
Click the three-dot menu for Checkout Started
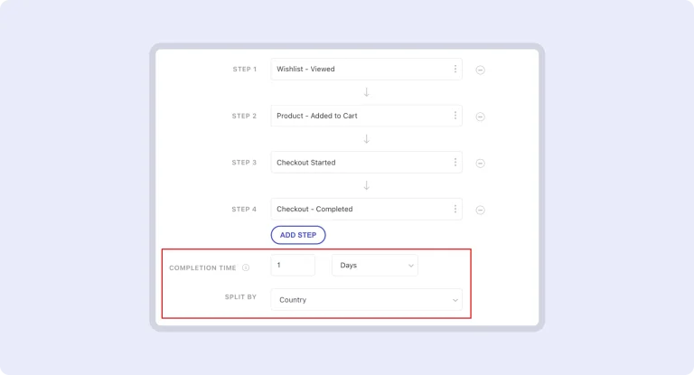pyautogui.click(x=455, y=163)
